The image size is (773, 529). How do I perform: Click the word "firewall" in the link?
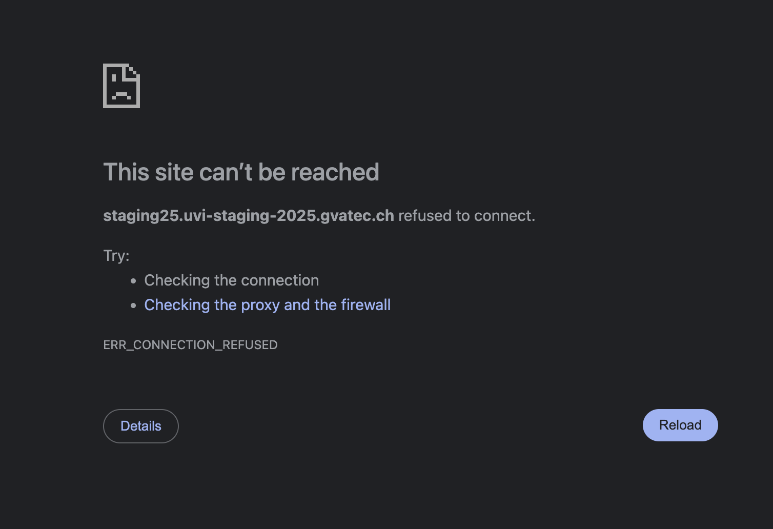tap(365, 305)
